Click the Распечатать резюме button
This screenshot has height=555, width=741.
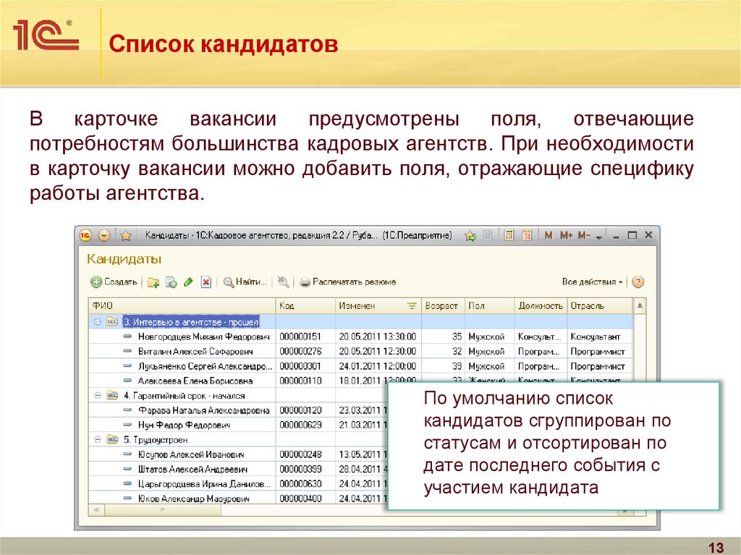[348, 282]
